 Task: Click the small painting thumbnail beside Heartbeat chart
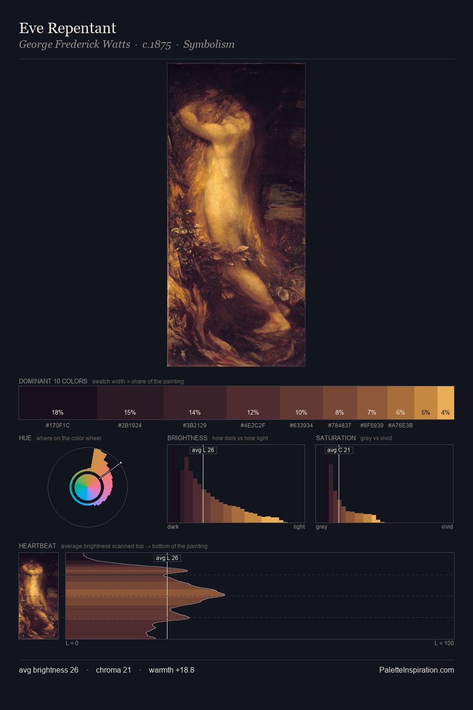point(39,596)
